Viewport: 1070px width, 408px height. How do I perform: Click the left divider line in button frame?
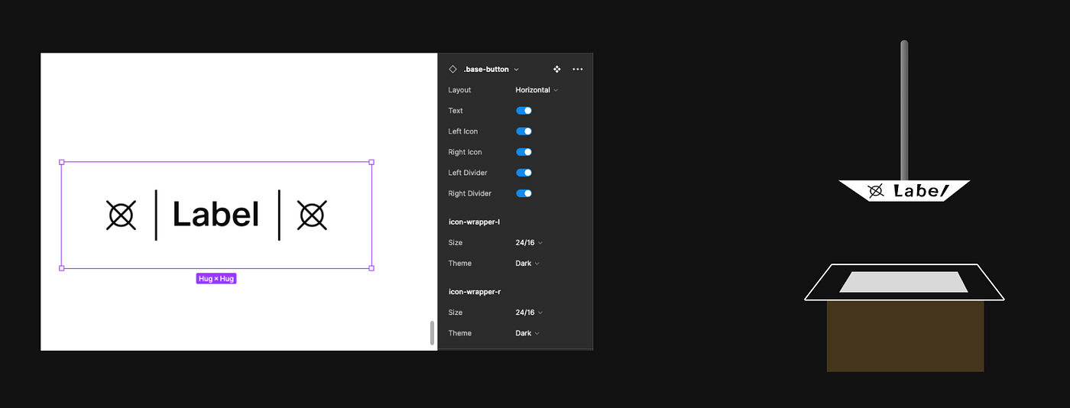[x=156, y=215]
